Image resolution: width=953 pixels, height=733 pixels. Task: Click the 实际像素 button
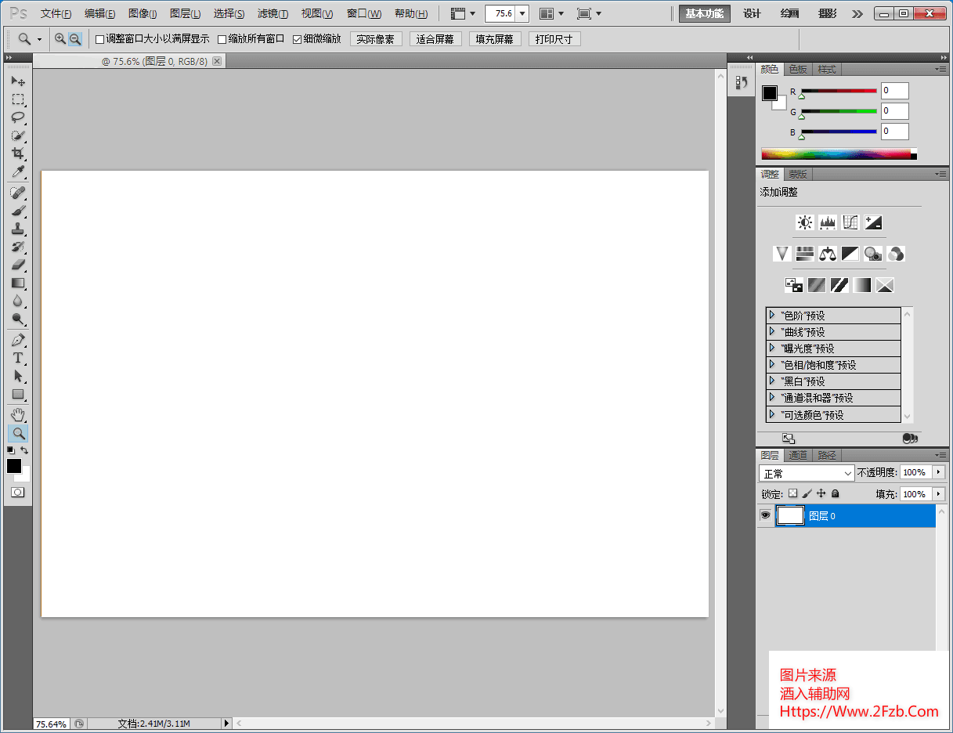(x=375, y=39)
